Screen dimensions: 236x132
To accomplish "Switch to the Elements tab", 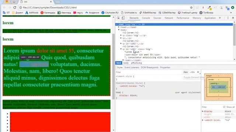I will click(x=134, y=18).
